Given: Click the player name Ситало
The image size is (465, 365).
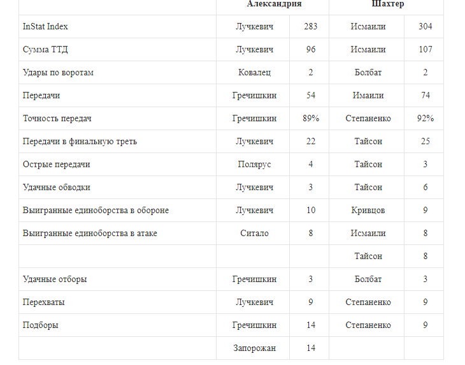Looking at the screenshot, I should 254,234.
